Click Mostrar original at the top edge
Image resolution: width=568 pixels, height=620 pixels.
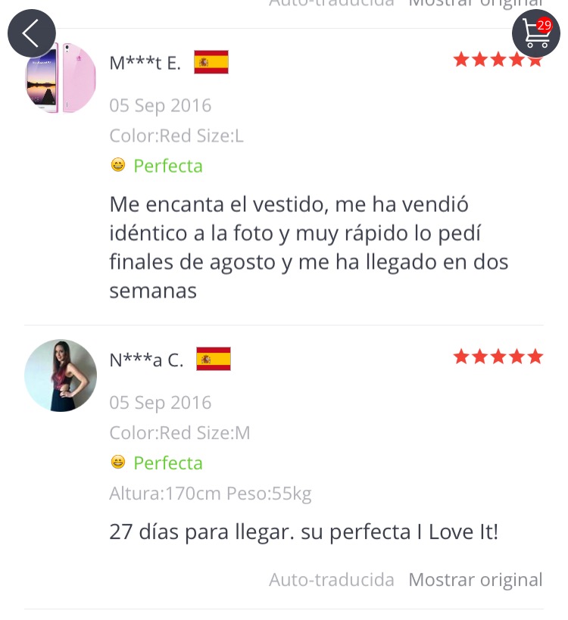476,3
